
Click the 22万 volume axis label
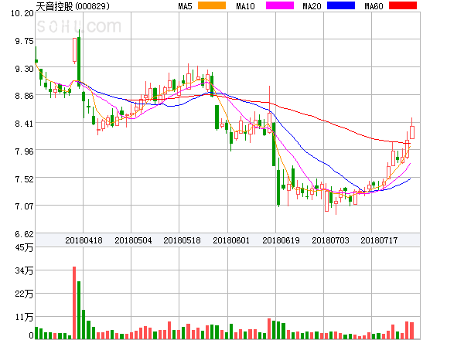(x=24, y=294)
